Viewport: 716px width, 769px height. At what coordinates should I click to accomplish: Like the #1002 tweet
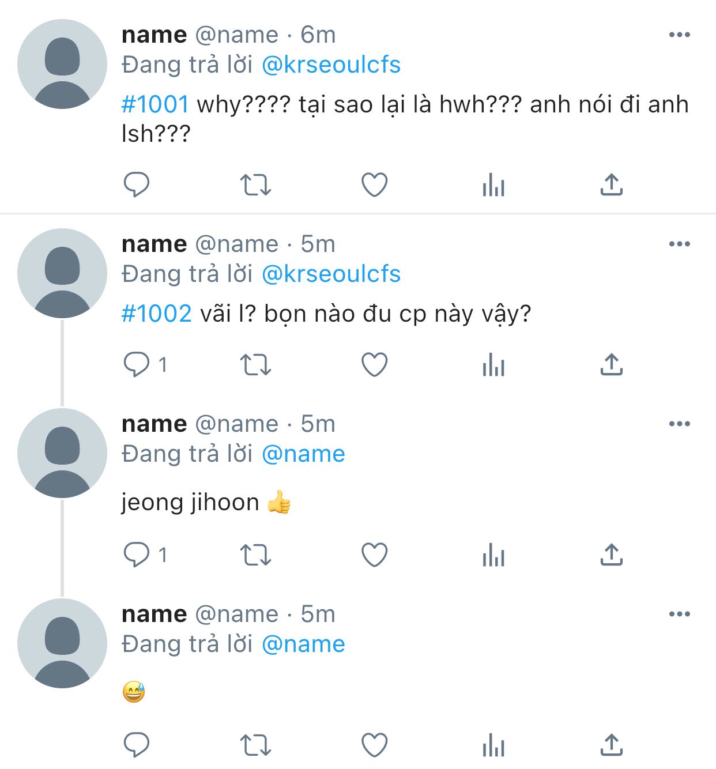(x=374, y=365)
